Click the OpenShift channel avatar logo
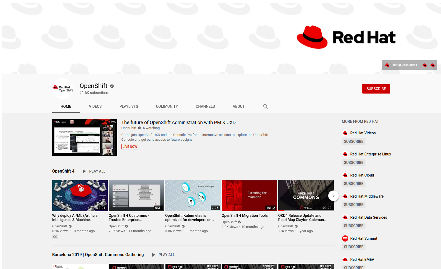The width and height of the screenshot is (441, 269). click(63, 89)
